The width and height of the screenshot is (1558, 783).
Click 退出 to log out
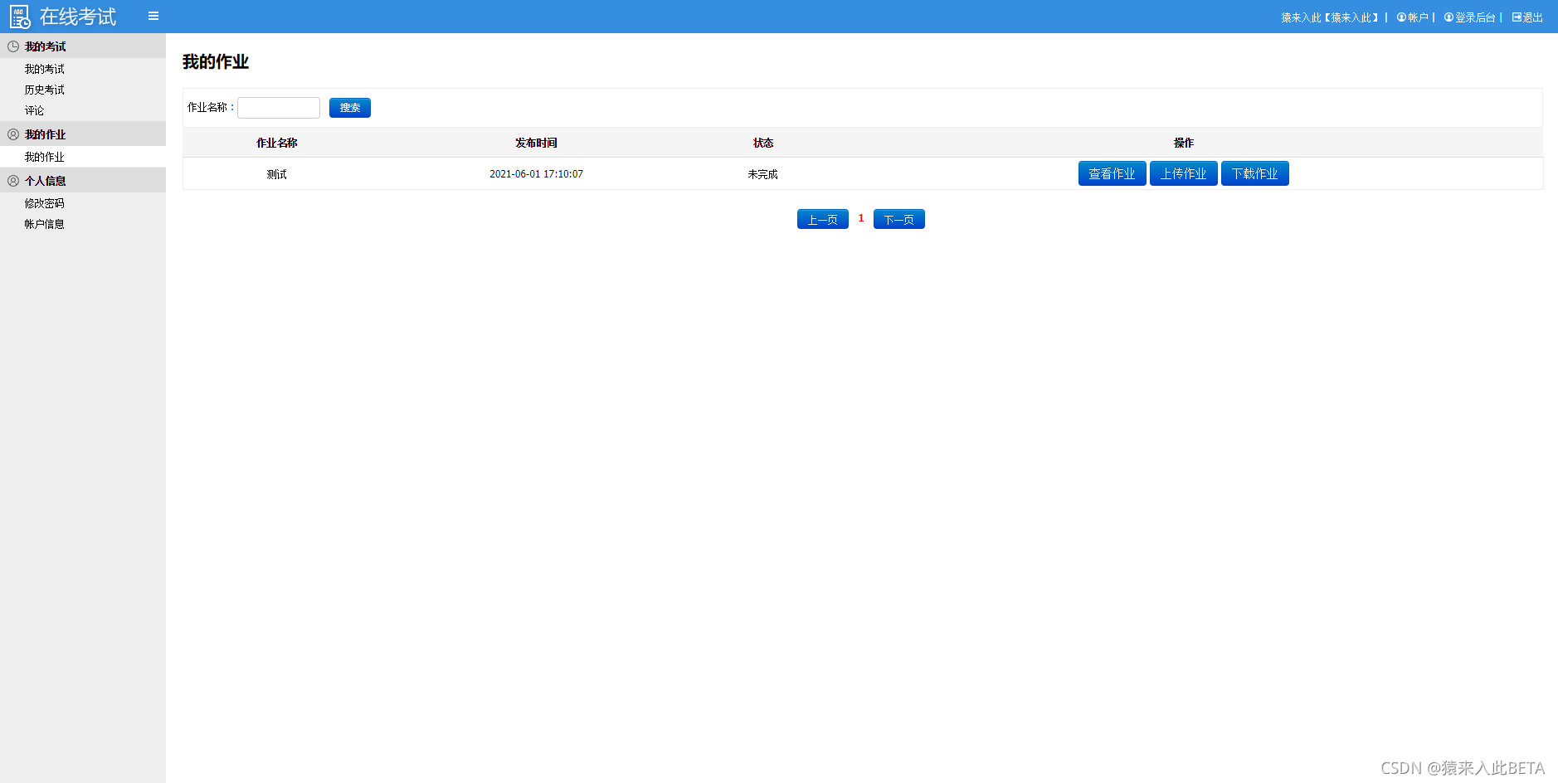pos(1527,17)
